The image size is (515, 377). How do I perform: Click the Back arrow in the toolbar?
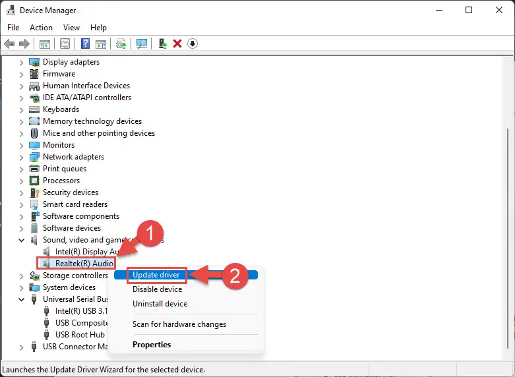point(9,43)
